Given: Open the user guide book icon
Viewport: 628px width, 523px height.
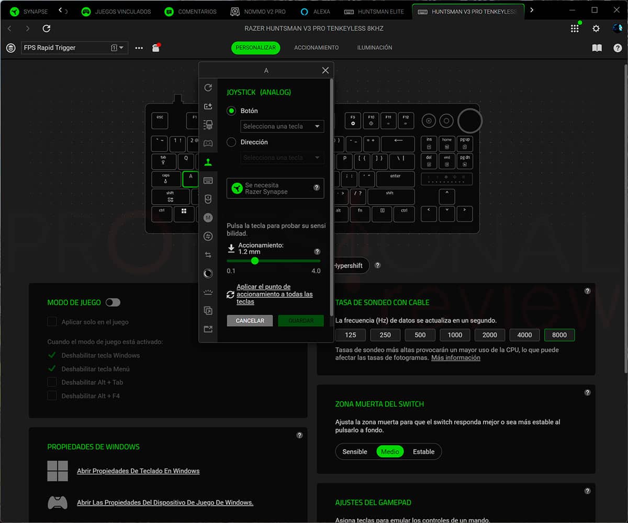Looking at the screenshot, I should point(597,48).
